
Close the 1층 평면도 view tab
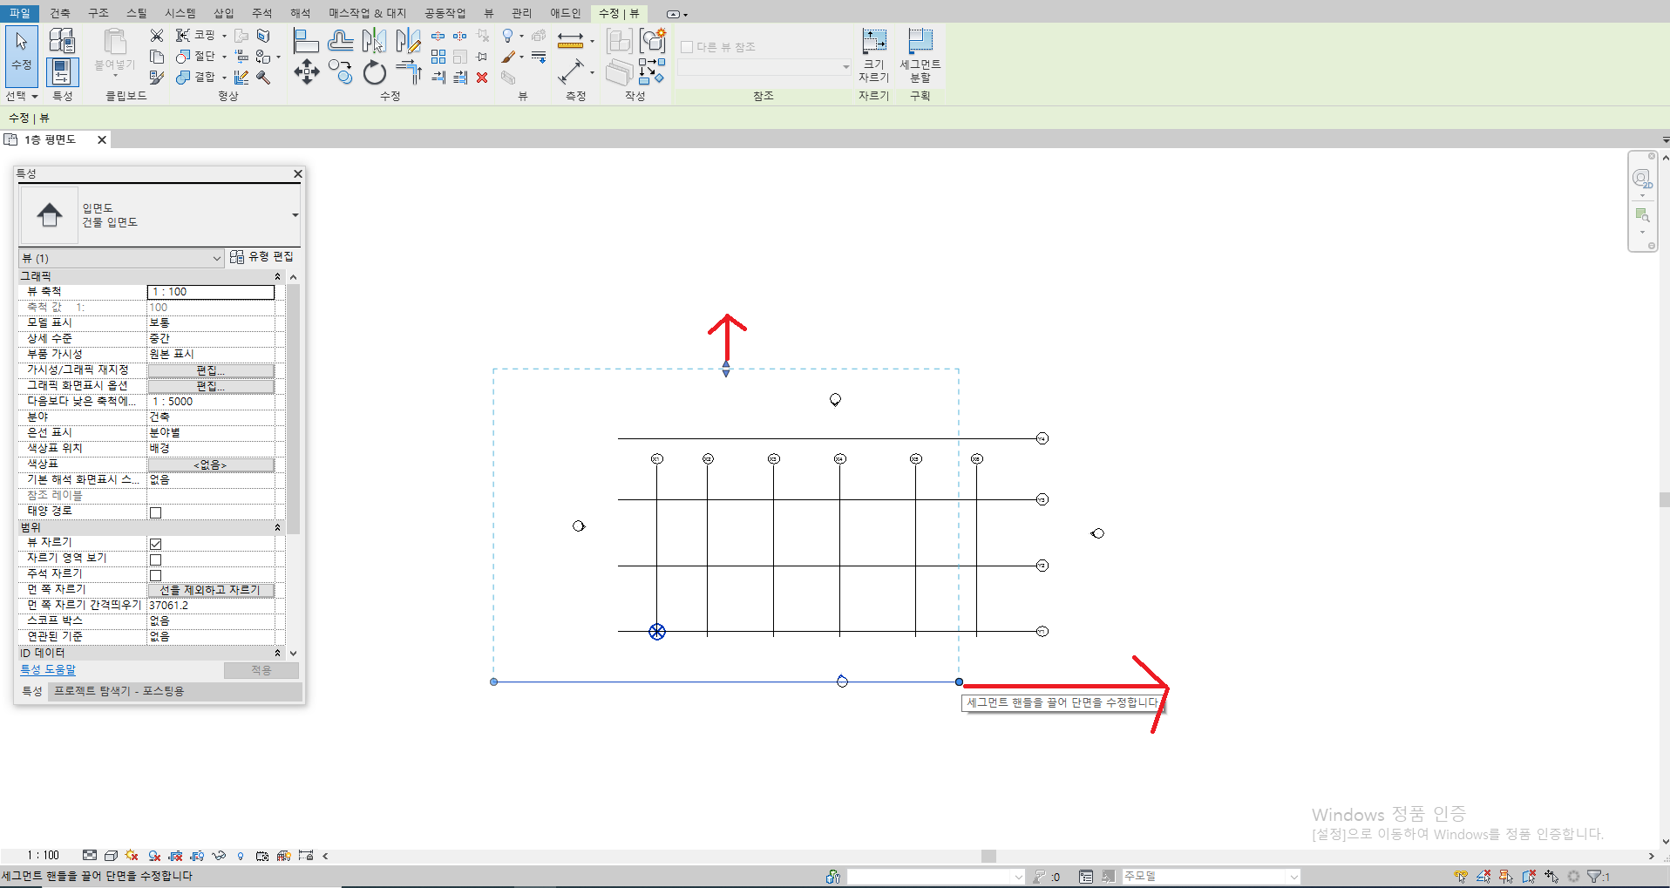102,139
